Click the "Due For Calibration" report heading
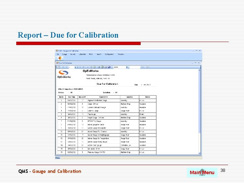Viewport: 244px width, 183px height. point(107,84)
